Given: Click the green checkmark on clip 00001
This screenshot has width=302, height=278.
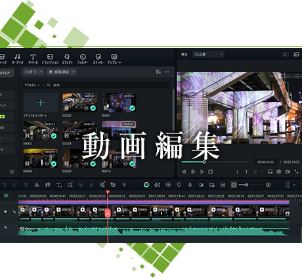Looking at the screenshot, I should coord(132,108).
